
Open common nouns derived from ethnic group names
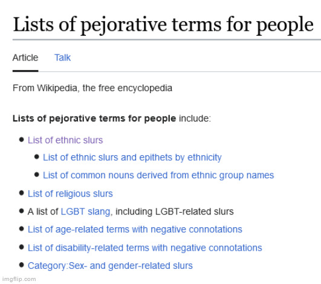pos(158,175)
